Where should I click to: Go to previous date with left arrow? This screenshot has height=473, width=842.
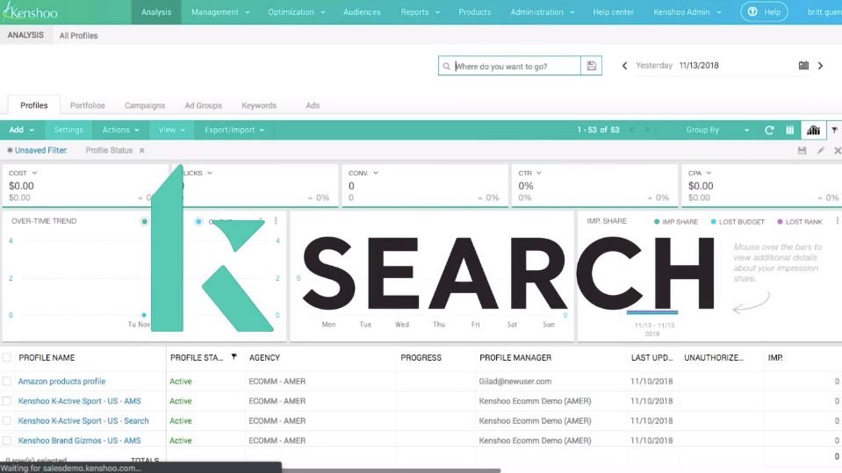tap(624, 66)
